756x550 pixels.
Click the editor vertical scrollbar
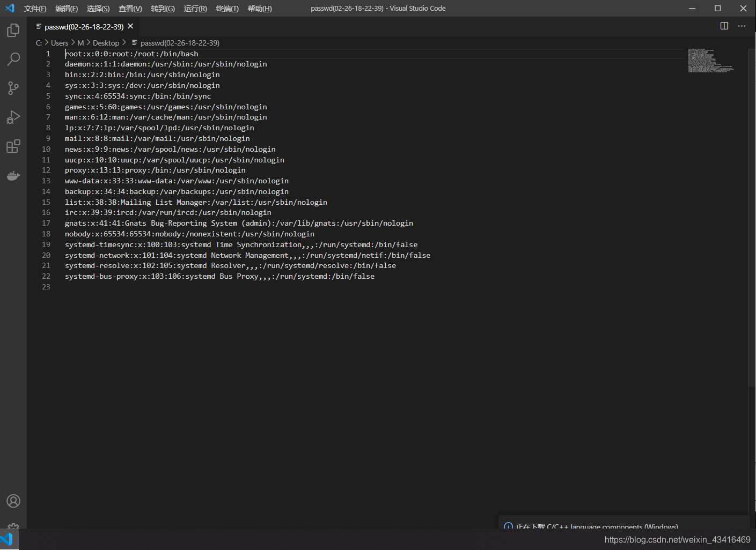click(752, 217)
